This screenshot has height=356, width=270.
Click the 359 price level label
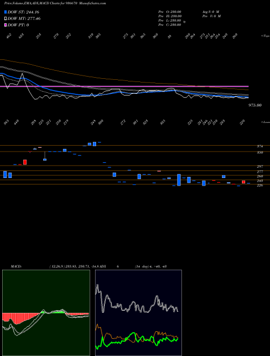[260, 152]
